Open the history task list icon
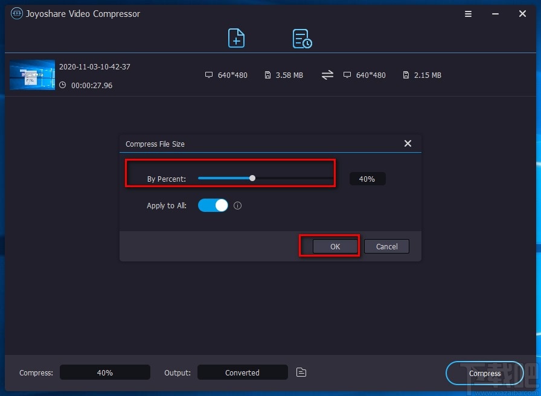Screen dimensions: 541x396 [x=303, y=38]
